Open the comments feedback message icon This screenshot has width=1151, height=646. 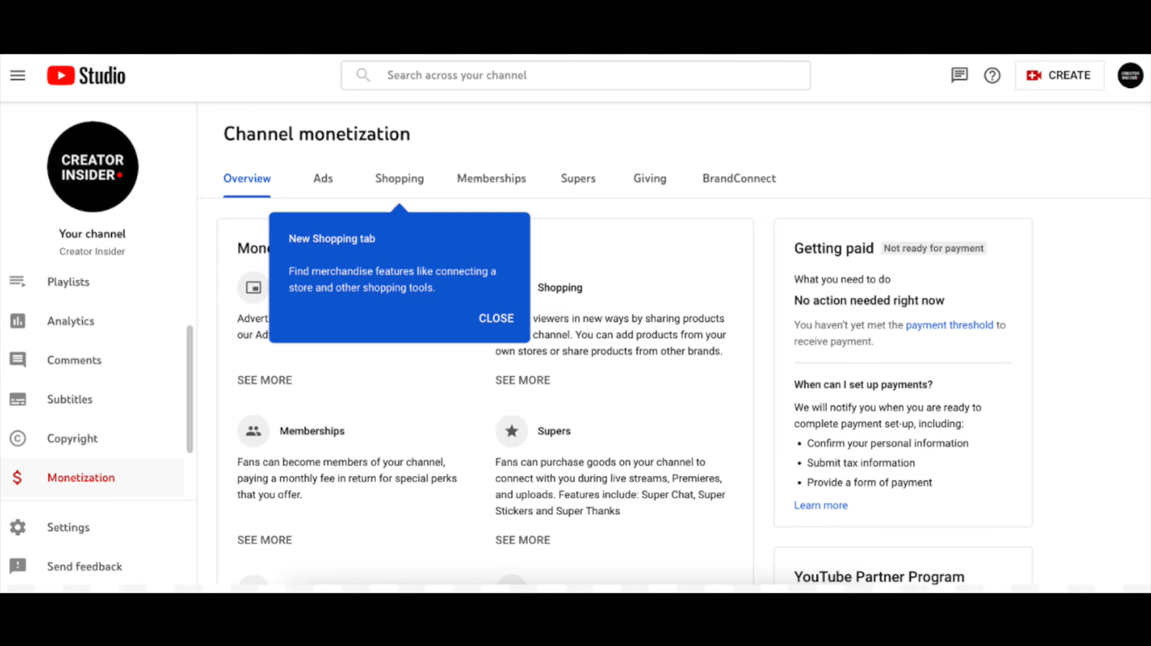(x=959, y=76)
